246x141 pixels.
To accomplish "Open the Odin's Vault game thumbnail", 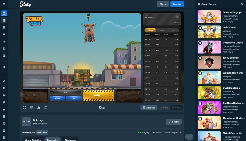I will click(x=209, y=32).
